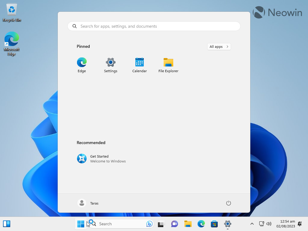Open Microsoft Store from the taskbar
Viewport: 308px width, 231px height.
coord(214,224)
